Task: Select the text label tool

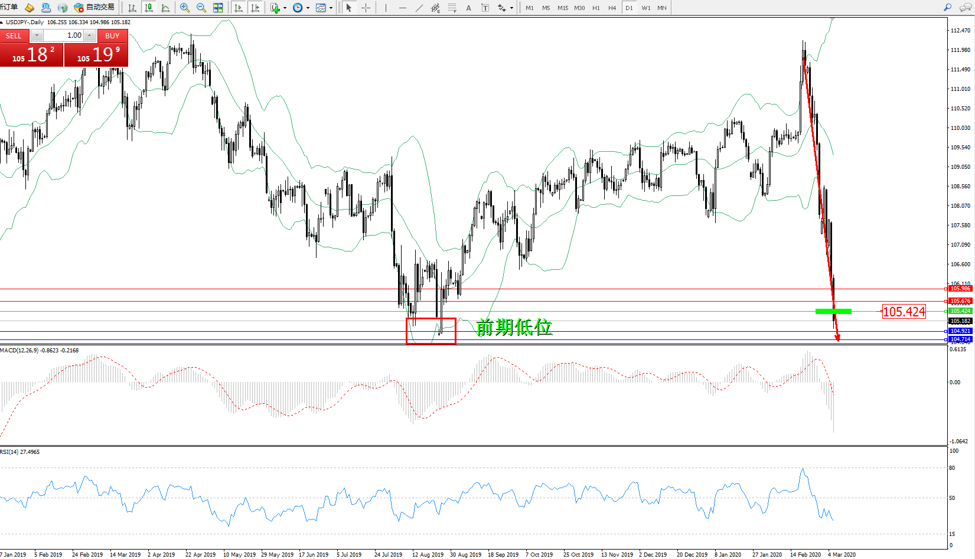Action: click(469, 8)
